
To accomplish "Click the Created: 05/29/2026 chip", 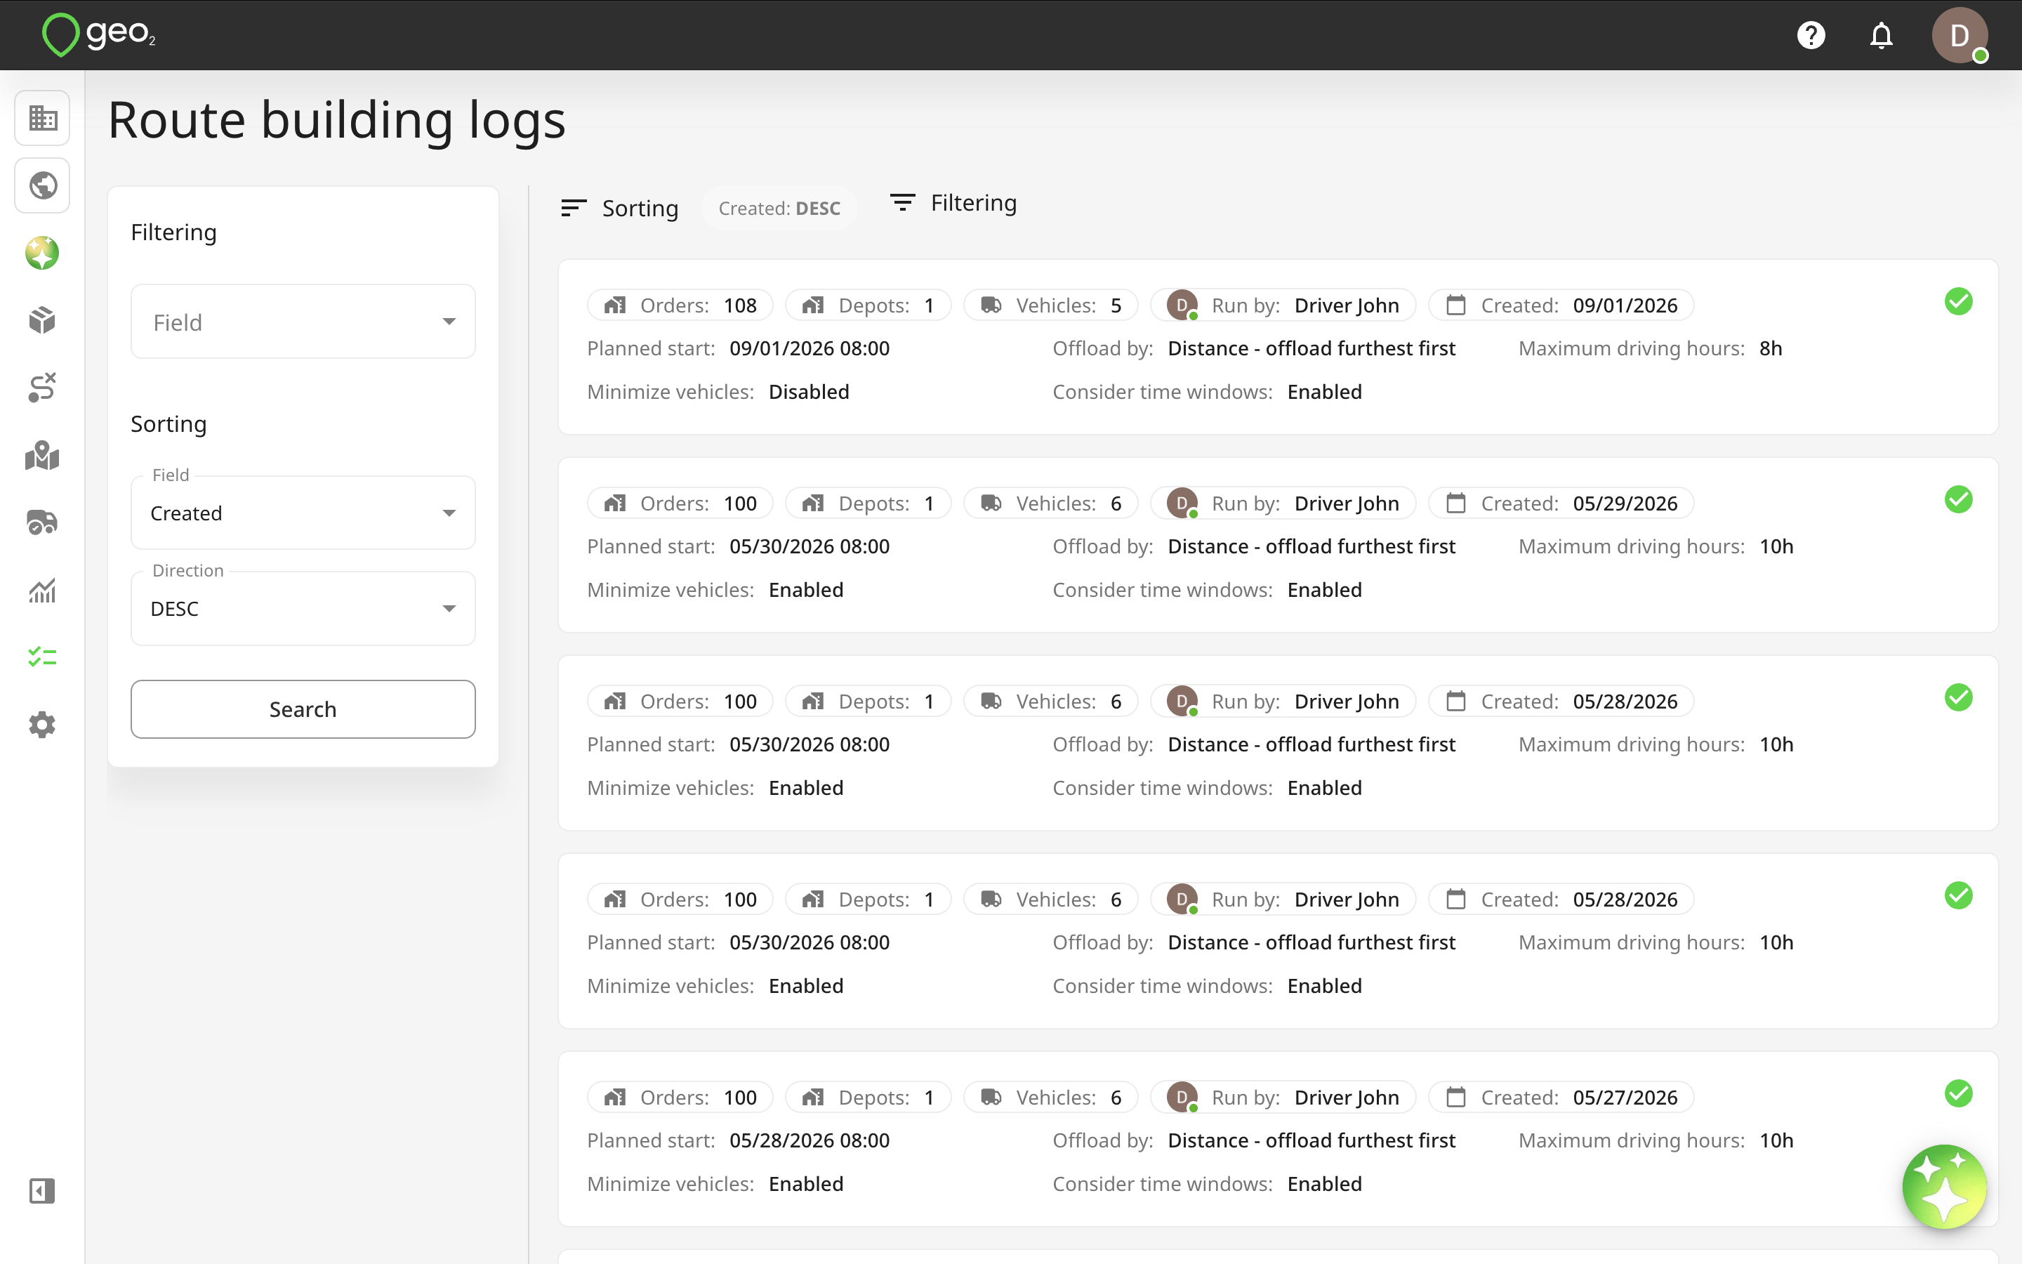I will 1561,503.
